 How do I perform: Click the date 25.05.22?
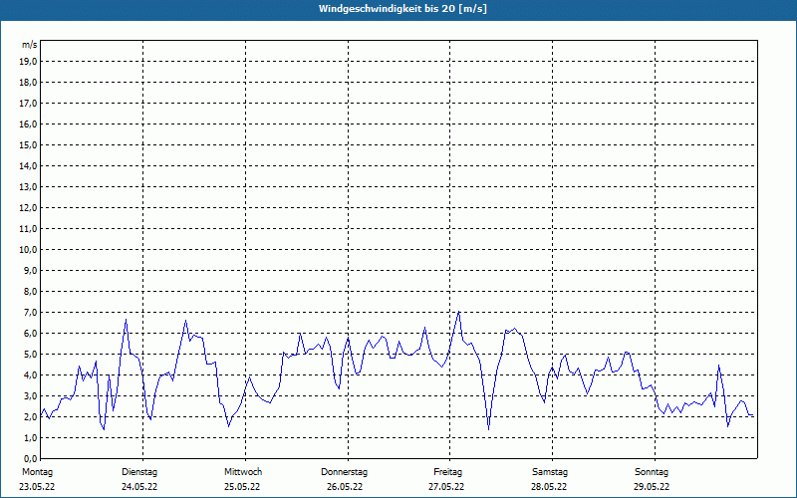point(242,487)
